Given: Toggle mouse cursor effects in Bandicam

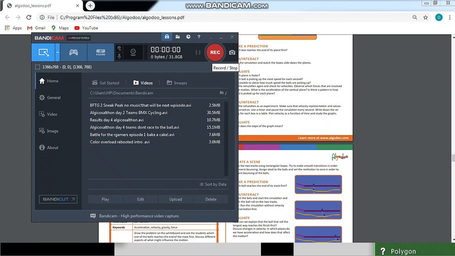Looking at the screenshot, I should [x=119, y=49].
